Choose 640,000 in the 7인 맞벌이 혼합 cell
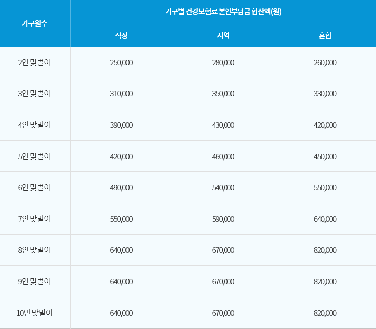Viewport: 376px width, 329px height. [325, 219]
